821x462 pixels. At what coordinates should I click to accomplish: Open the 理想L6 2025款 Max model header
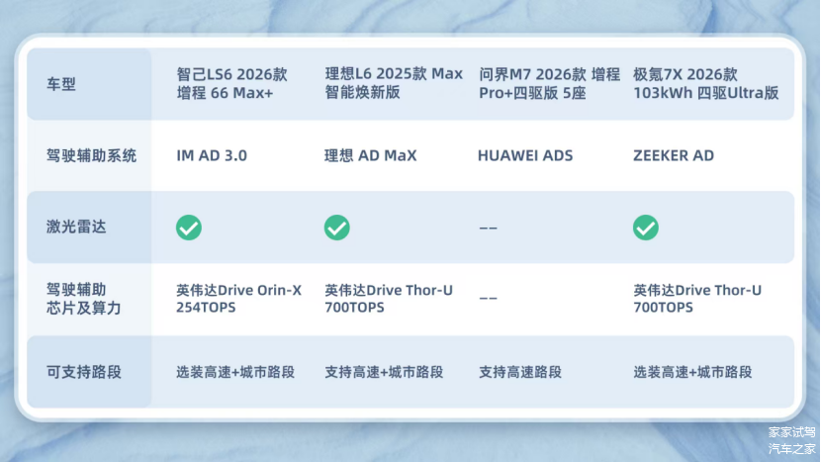pyautogui.click(x=394, y=84)
